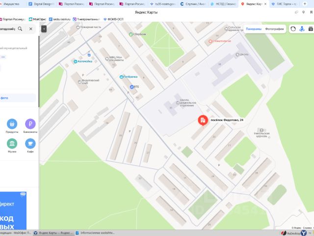
Task: Click the Стоматология map marker
Action: pyautogui.click(x=210, y=41)
